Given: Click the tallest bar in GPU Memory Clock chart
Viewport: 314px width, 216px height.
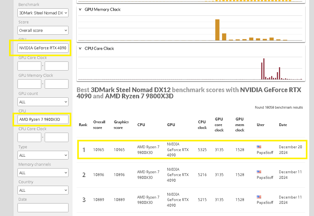Looking at the screenshot, I should [x=217, y=30].
